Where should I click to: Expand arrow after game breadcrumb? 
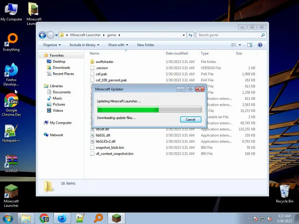[119, 35]
